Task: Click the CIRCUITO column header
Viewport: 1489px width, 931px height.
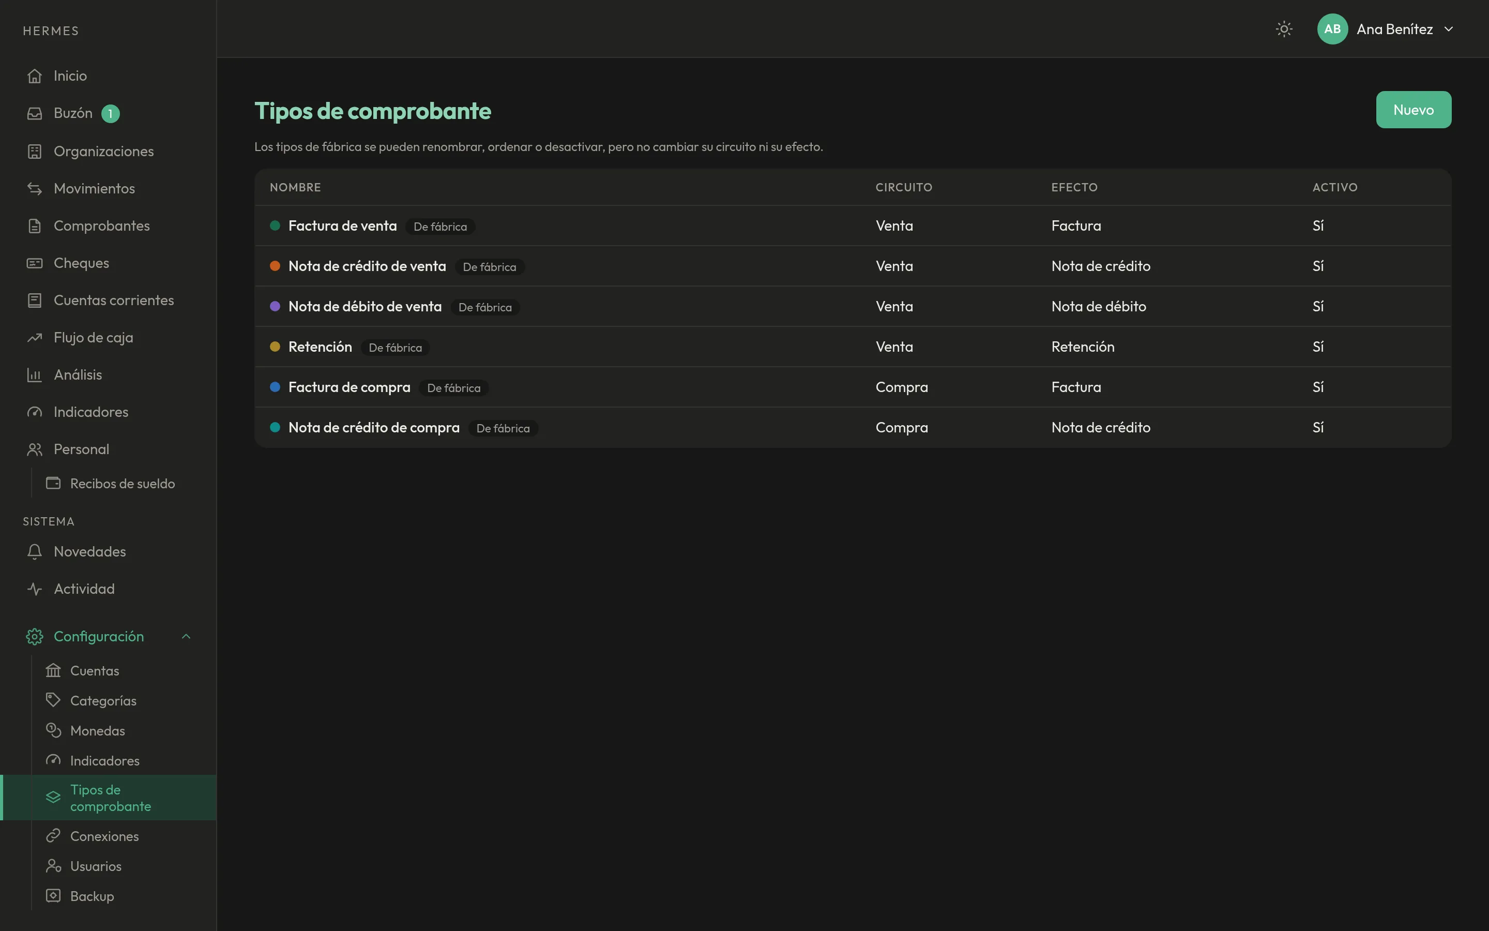Action: 904,187
